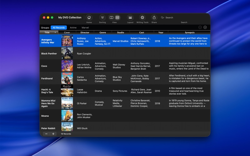The image size is (250, 156).
Task: Open the Share toolbar icon
Action: 154,17
